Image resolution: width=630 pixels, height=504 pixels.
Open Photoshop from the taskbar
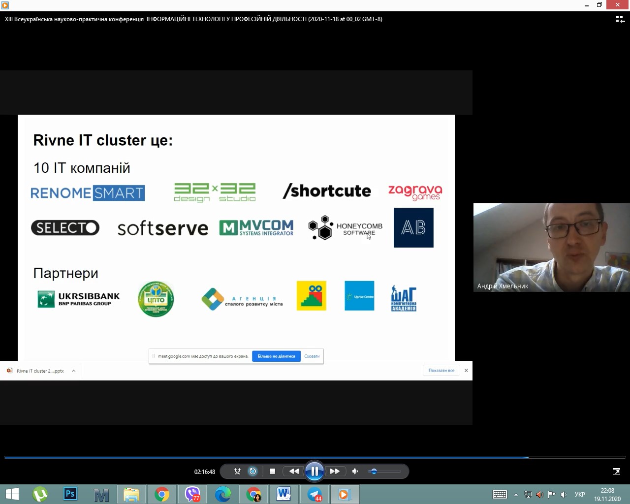(70, 494)
